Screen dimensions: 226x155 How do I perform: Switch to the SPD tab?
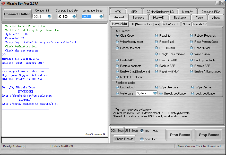(x=134, y=12)
